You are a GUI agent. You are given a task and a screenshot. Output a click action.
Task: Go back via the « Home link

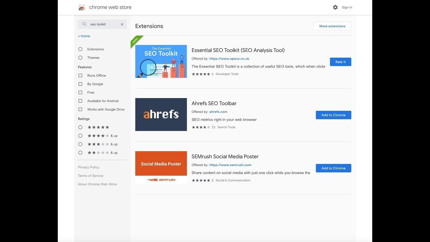84,36
